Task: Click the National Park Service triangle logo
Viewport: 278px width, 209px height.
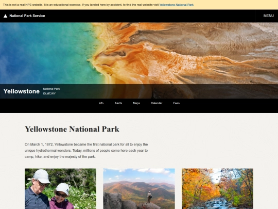Action: click(x=5, y=16)
